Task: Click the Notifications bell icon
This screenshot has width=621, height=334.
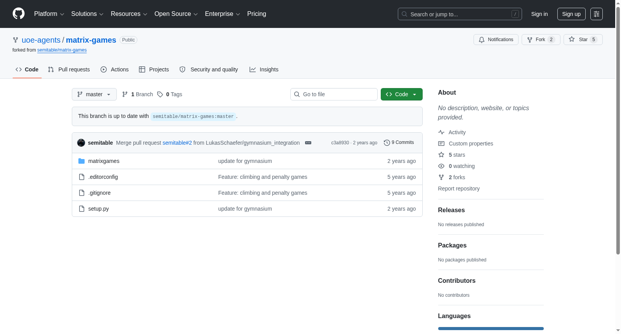Action: 482,40
